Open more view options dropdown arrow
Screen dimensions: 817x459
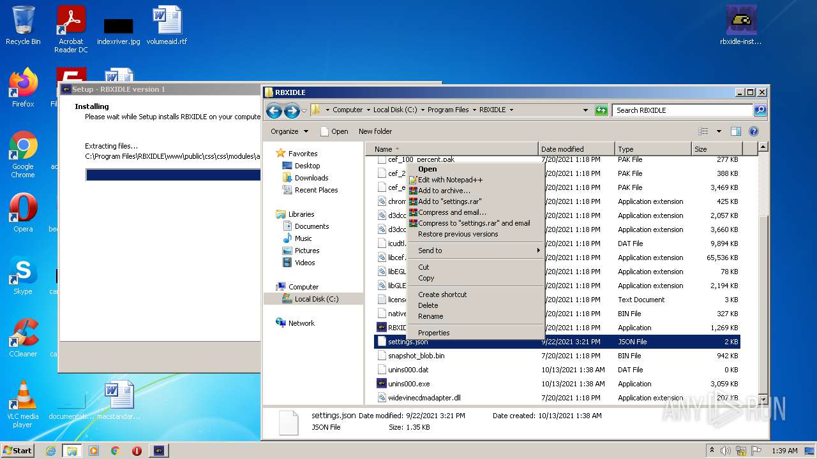[x=719, y=131]
